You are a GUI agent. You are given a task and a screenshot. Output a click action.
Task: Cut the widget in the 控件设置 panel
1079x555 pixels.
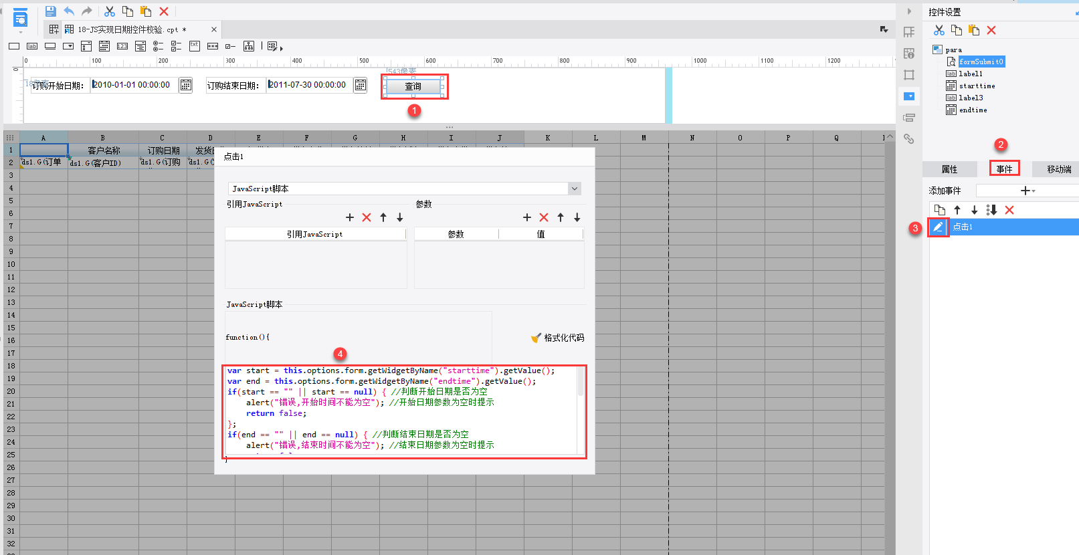coord(939,30)
